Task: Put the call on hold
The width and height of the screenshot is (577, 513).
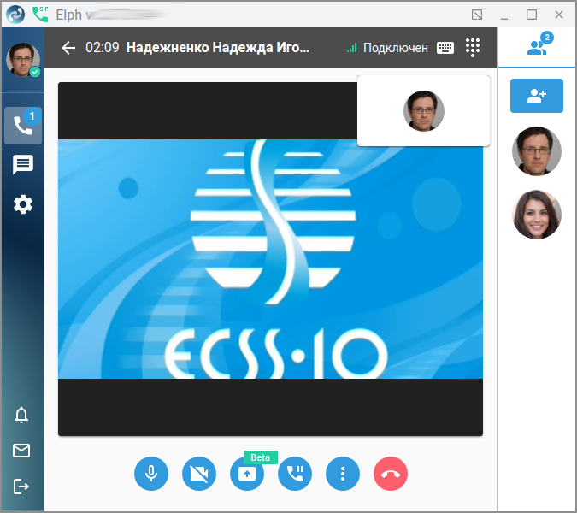Action: tap(295, 474)
